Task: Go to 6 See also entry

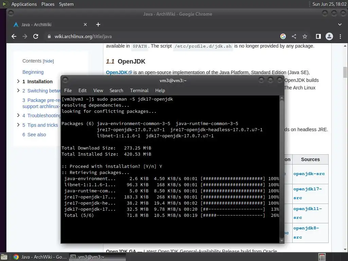Action: pos(34,135)
